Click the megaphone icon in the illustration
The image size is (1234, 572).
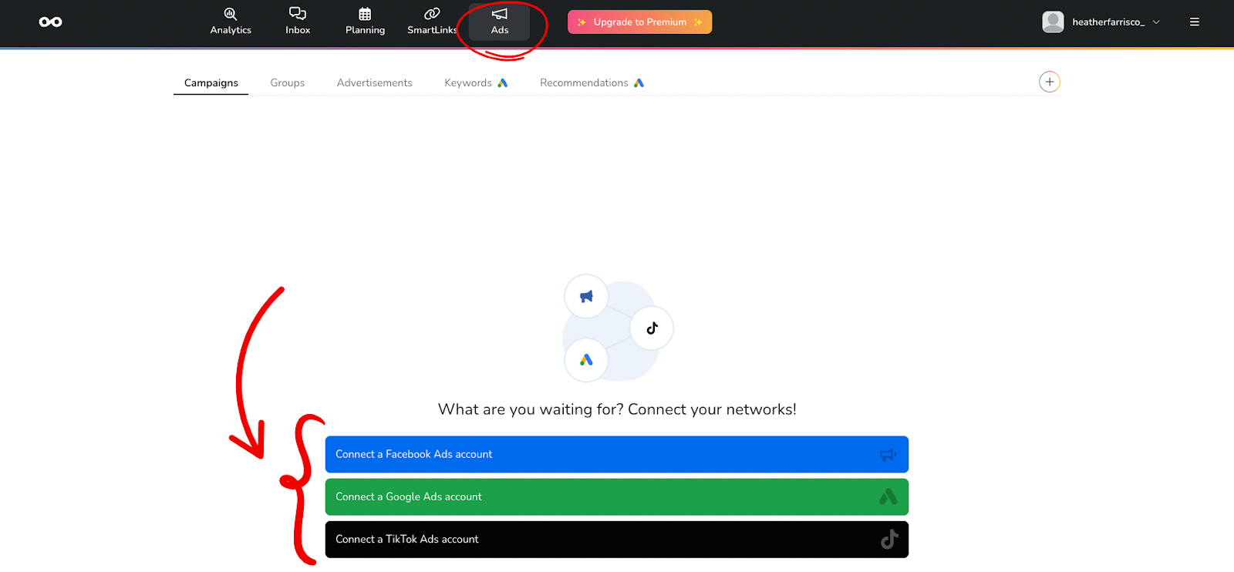(x=586, y=296)
